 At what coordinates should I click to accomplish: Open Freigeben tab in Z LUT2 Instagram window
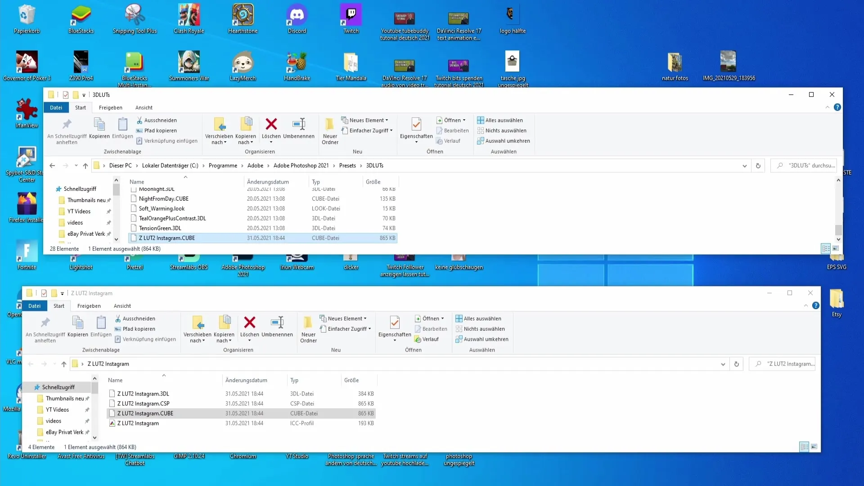pos(89,306)
